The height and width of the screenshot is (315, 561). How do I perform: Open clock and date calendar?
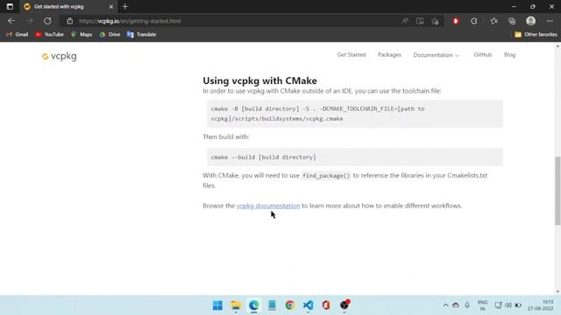coord(541,305)
